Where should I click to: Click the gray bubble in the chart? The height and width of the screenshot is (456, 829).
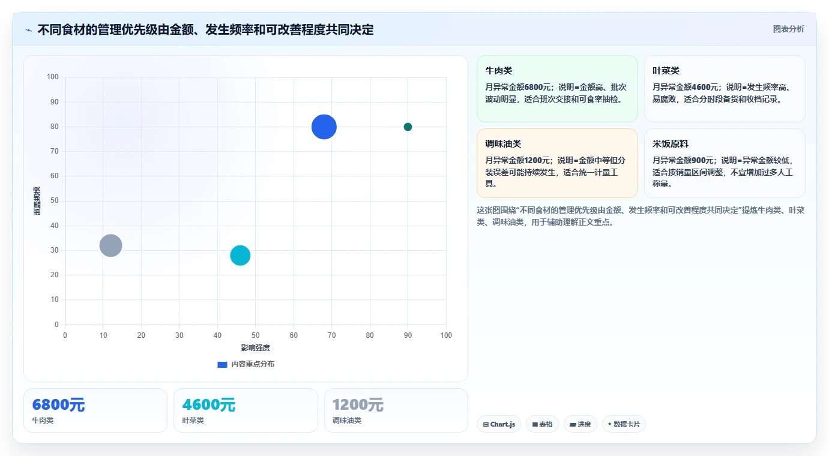110,245
